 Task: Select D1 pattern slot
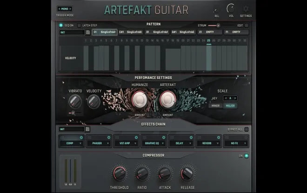[157, 32]
